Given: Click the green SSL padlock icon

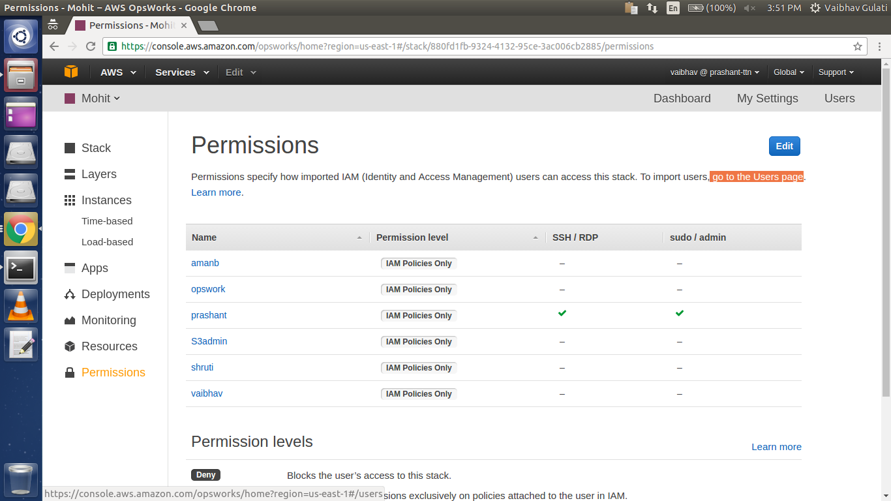Looking at the screenshot, I should (x=112, y=46).
